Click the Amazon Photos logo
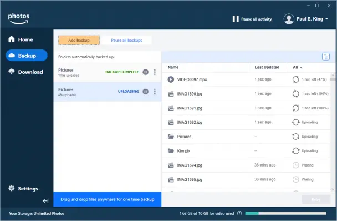The image size is (337, 221). (18, 19)
